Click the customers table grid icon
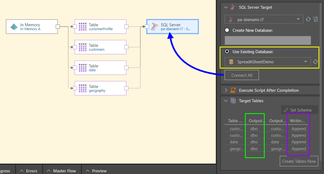324x174 pixels. [x=83, y=47]
